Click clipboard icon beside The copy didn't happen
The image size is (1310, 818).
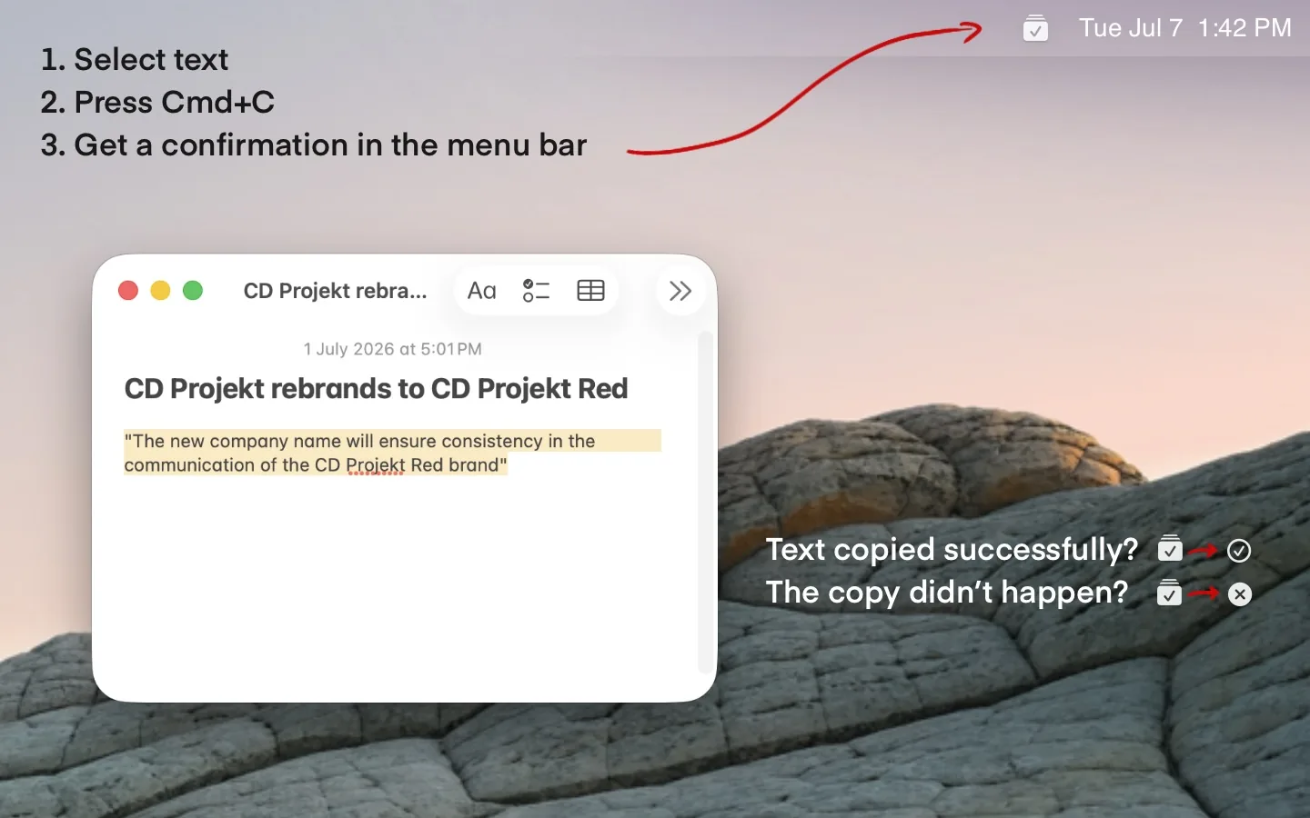click(x=1169, y=592)
